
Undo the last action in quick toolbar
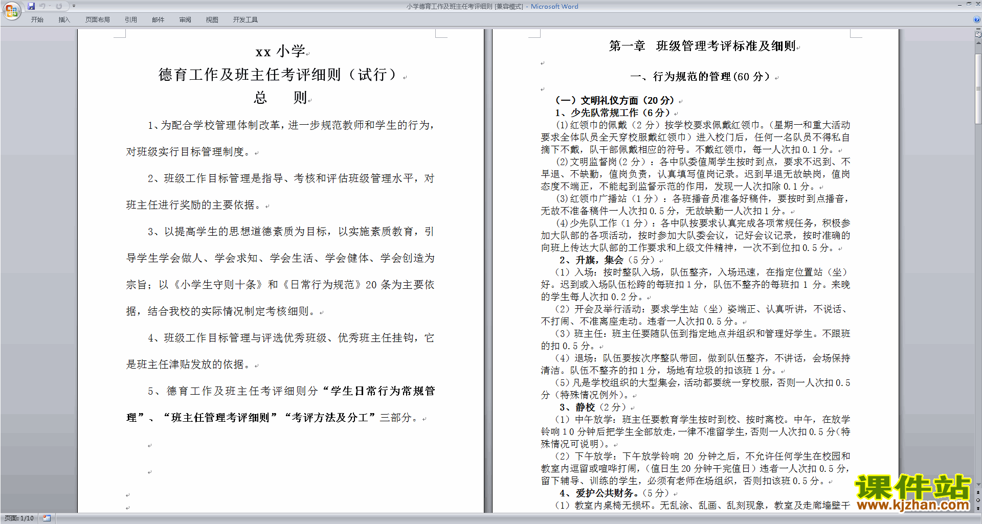pos(42,6)
